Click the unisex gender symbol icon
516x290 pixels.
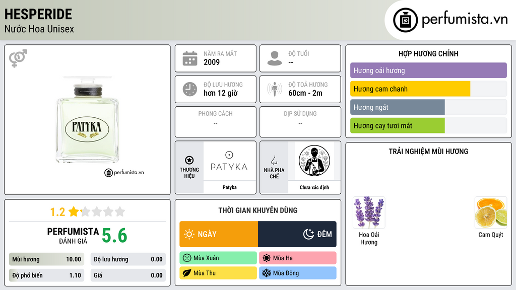click(x=18, y=58)
